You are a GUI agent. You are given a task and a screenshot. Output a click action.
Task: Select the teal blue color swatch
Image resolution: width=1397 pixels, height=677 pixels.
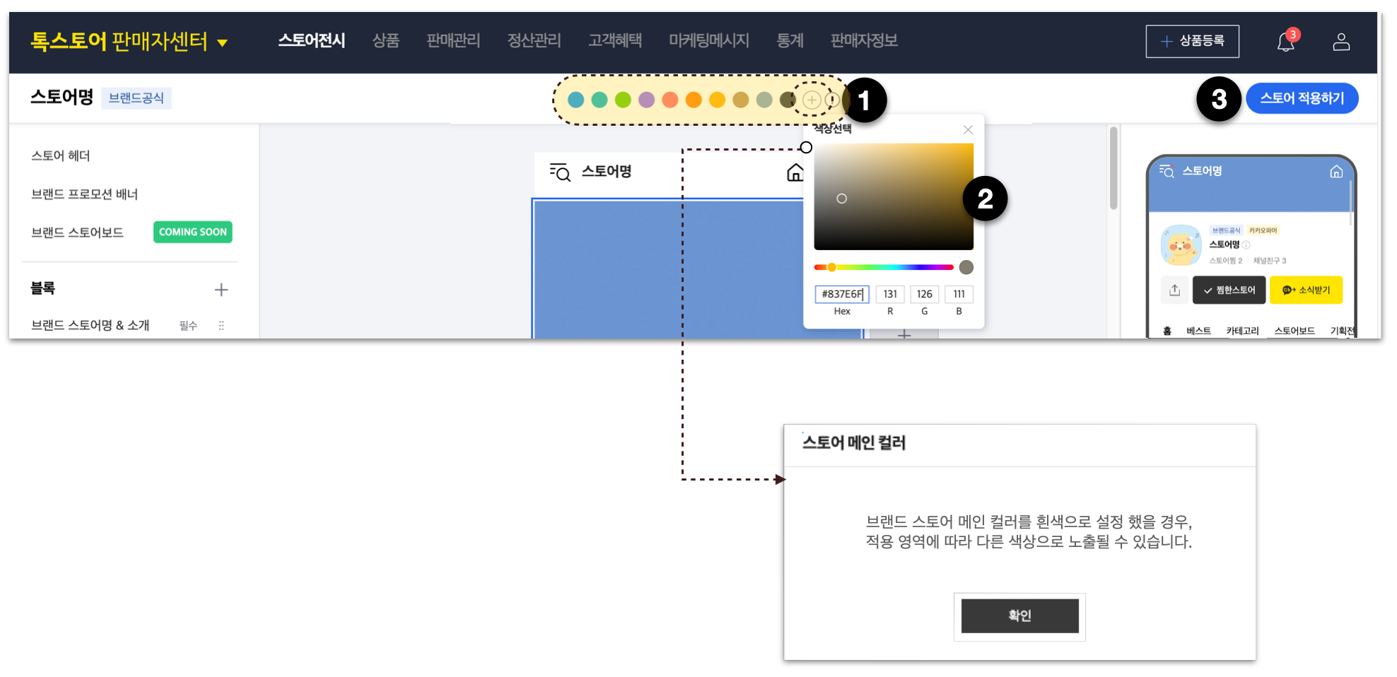pyautogui.click(x=576, y=100)
